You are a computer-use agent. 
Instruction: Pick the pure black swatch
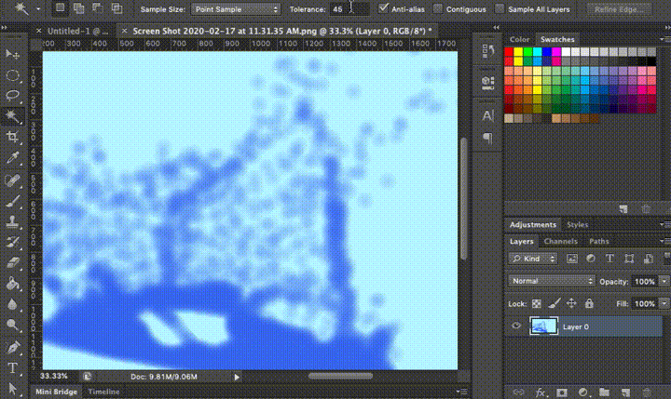click(x=651, y=61)
